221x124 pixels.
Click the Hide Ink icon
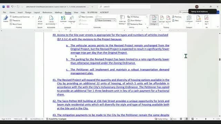pos(206,20)
